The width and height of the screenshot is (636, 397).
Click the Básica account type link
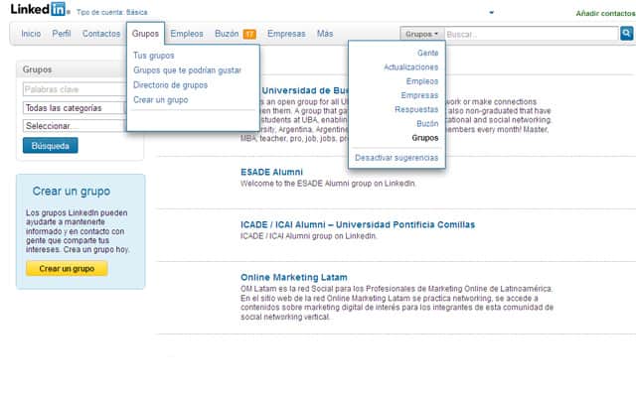click(137, 13)
